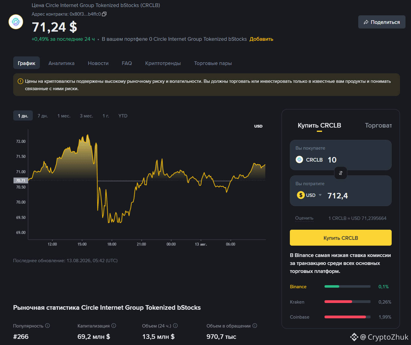The height and width of the screenshot is (345, 411).
Task: Open the Аналитика tab
Action: pos(61,63)
